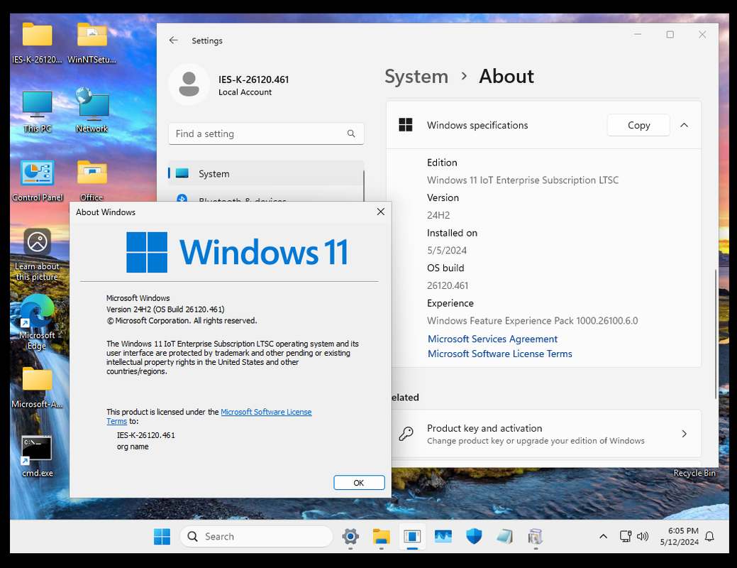
Task: Open the IES-K-26120.461 account profile
Action: coord(229,84)
